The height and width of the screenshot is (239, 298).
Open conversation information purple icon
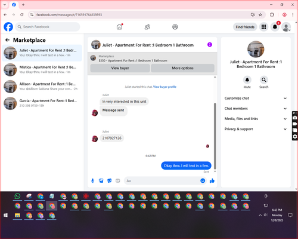(x=210, y=45)
